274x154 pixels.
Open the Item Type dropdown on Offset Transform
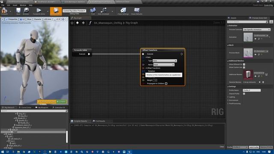point(165,61)
